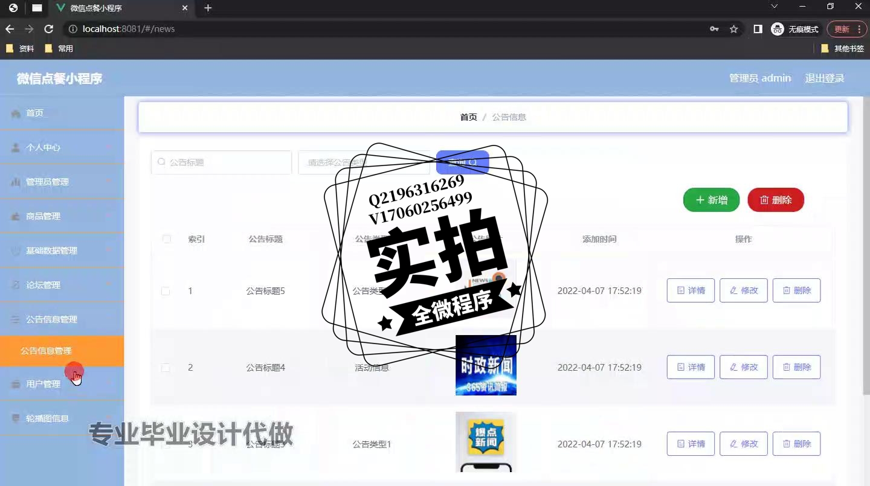This screenshot has height=486, width=870.
Task: Expand 基础数据管理 sidebar menu
Action: tap(62, 251)
